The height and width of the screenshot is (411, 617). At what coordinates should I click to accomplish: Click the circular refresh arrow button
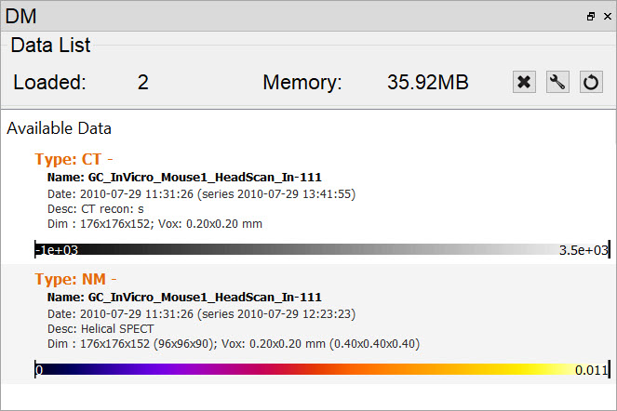(591, 82)
